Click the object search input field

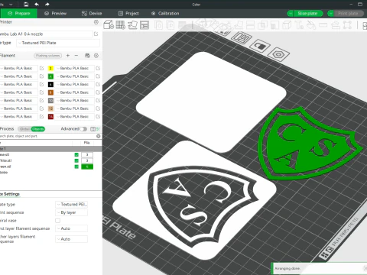click(x=48, y=136)
